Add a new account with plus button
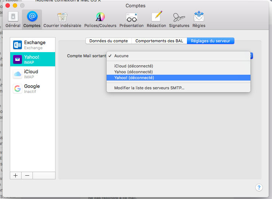 (16, 175)
